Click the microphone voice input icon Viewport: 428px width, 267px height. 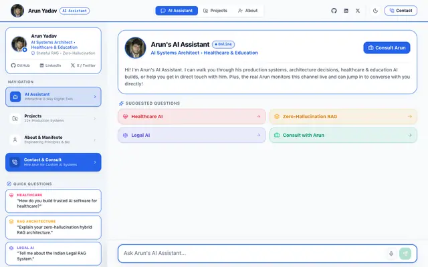tap(391, 254)
